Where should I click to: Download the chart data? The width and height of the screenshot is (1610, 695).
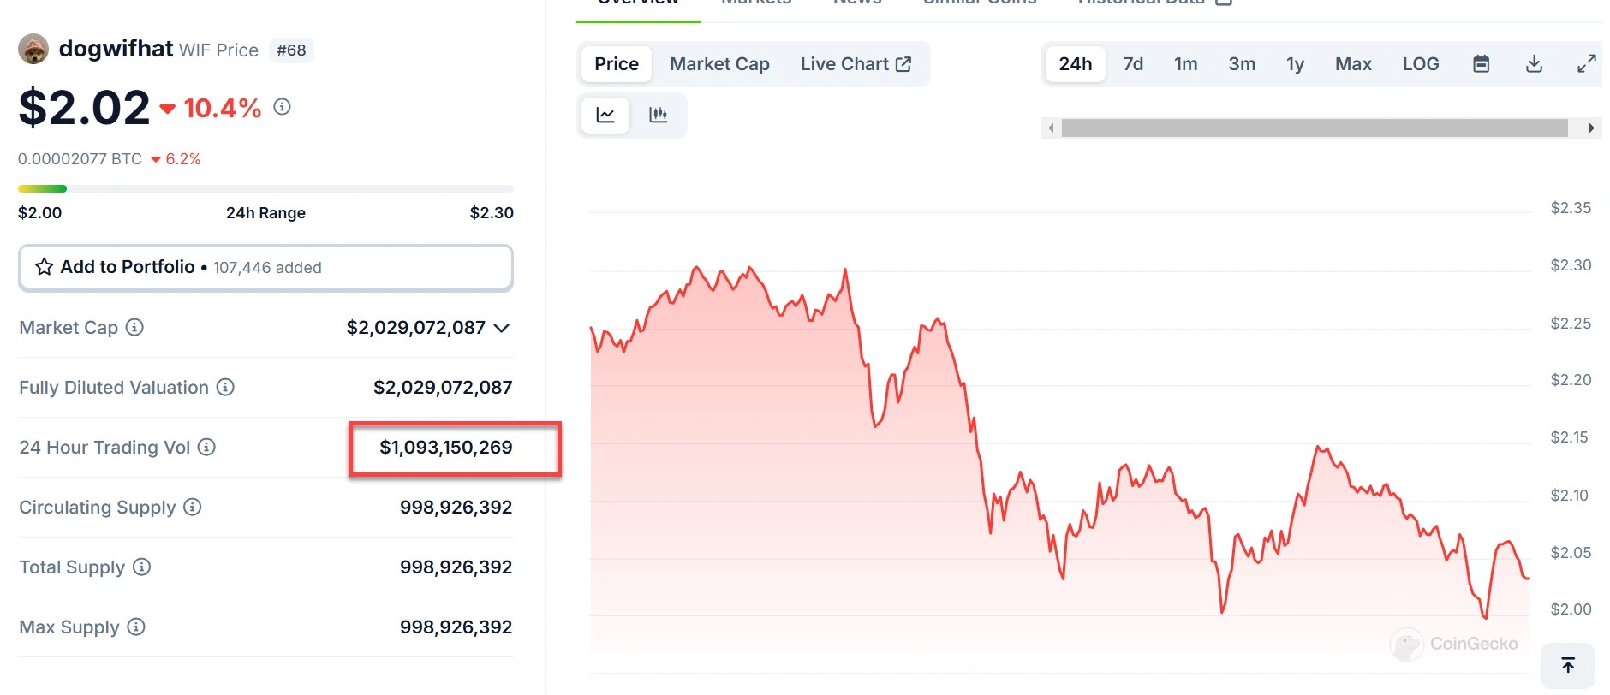[x=1534, y=64]
